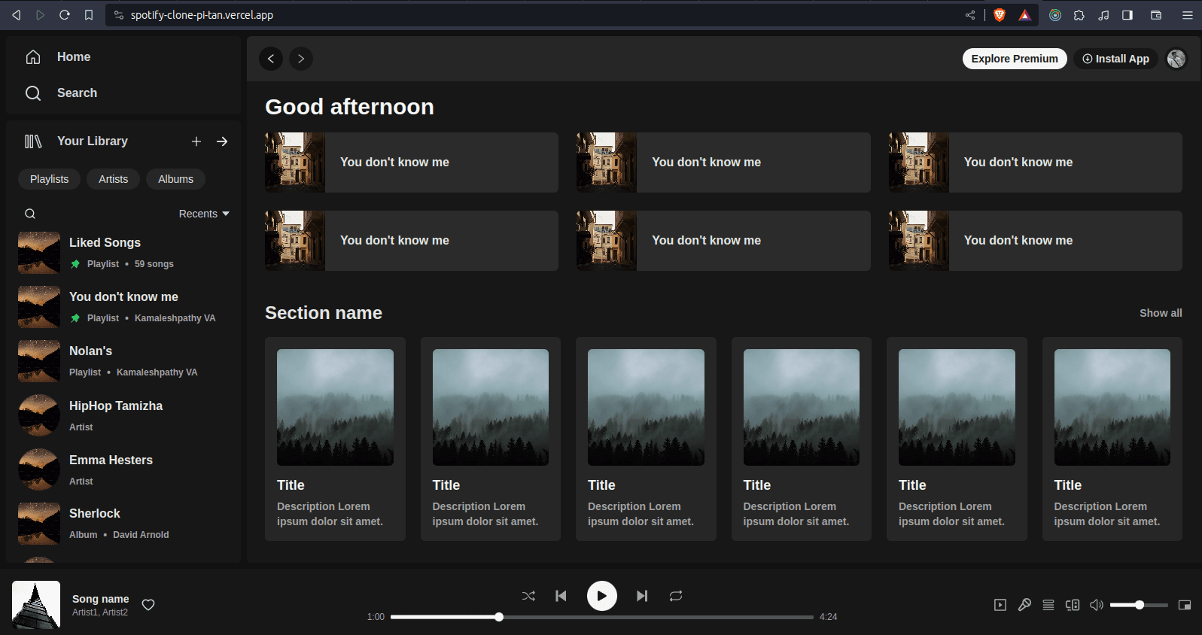Filter library by Artists
Image resolution: width=1202 pixels, height=635 pixels.
pos(113,179)
